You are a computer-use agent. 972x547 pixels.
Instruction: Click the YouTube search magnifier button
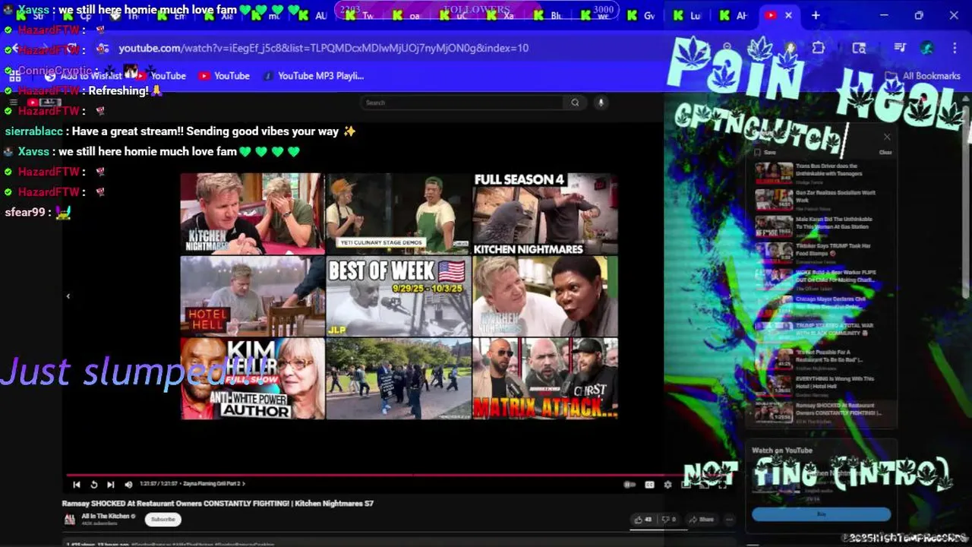(575, 103)
